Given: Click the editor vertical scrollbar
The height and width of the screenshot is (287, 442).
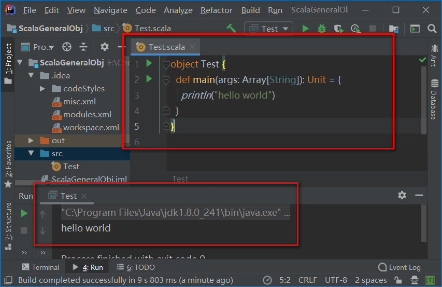Looking at the screenshot, I should point(424,100).
